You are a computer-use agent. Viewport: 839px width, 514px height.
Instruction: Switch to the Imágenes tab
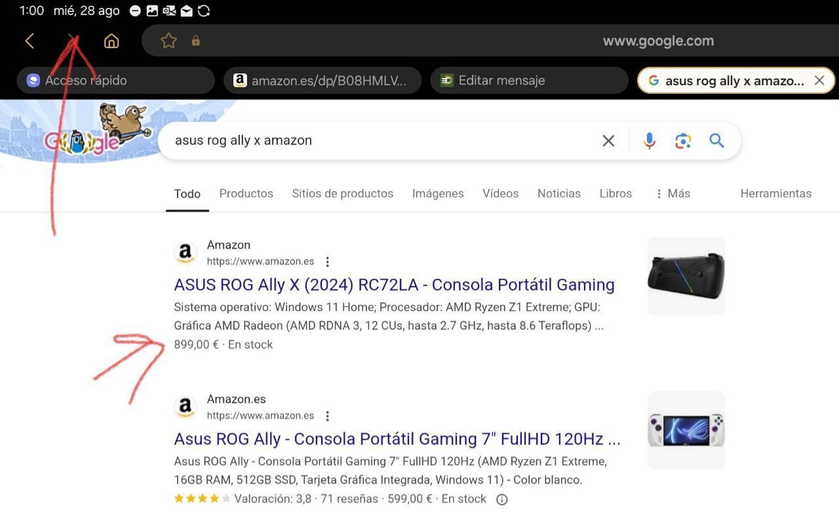pyautogui.click(x=437, y=193)
